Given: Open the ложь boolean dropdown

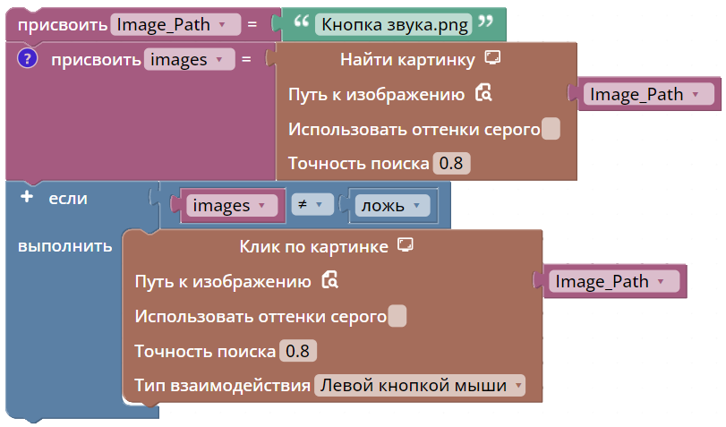Looking at the screenshot, I should [392, 206].
